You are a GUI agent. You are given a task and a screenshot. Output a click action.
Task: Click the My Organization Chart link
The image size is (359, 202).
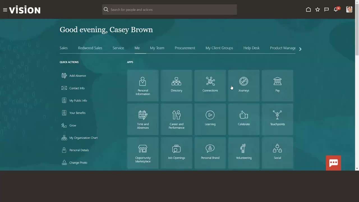click(x=84, y=138)
